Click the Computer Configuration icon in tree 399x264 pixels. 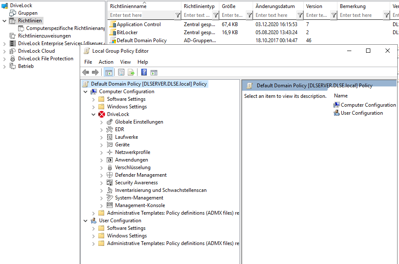94,92
